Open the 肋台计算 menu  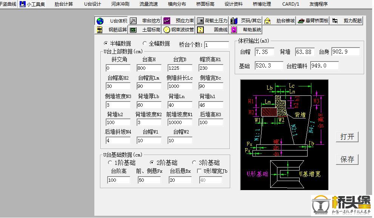point(64,4)
